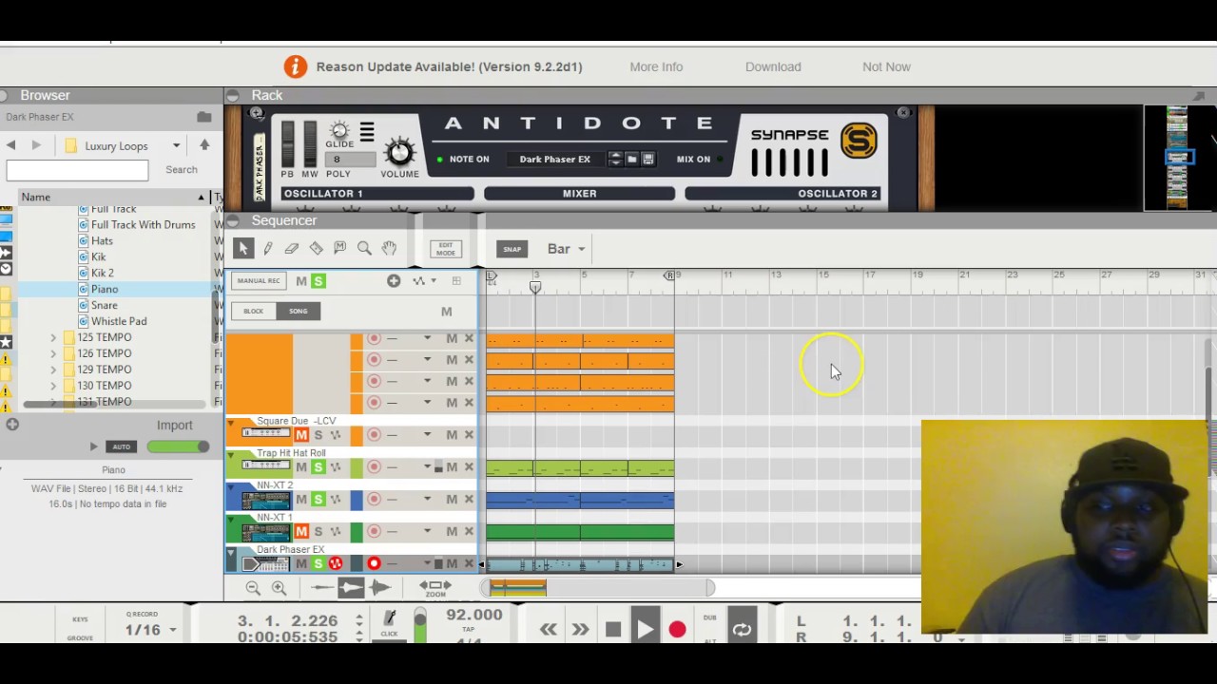Viewport: 1217px width, 684px height.
Task: Select the Pencil tool
Action: pos(268,249)
